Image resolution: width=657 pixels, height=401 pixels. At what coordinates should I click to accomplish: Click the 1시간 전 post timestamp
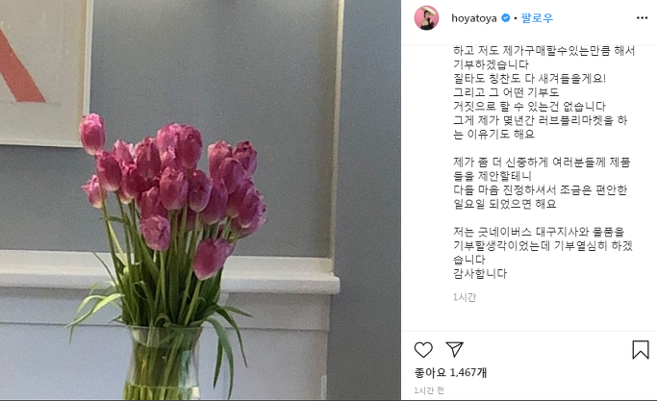point(429,390)
